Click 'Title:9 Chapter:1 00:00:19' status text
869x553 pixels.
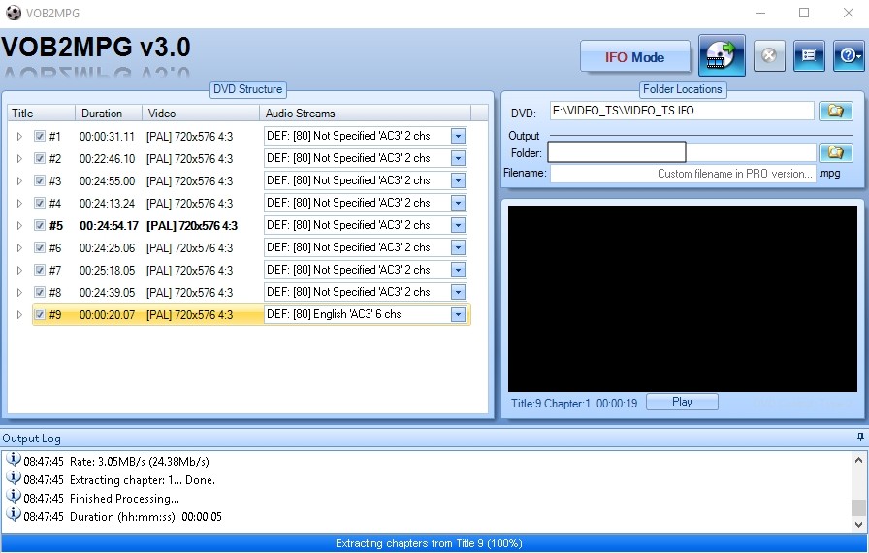[x=574, y=404]
